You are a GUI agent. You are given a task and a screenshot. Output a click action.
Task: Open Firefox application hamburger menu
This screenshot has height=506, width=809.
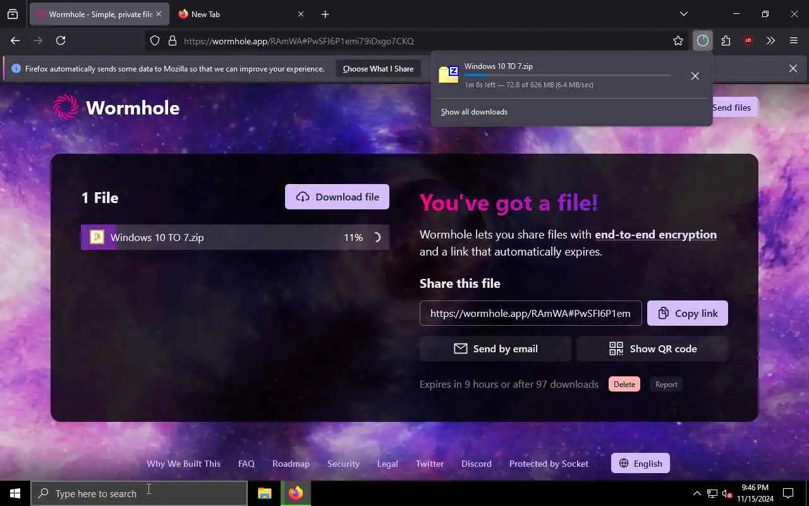pyautogui.click(x=794, y=40)
